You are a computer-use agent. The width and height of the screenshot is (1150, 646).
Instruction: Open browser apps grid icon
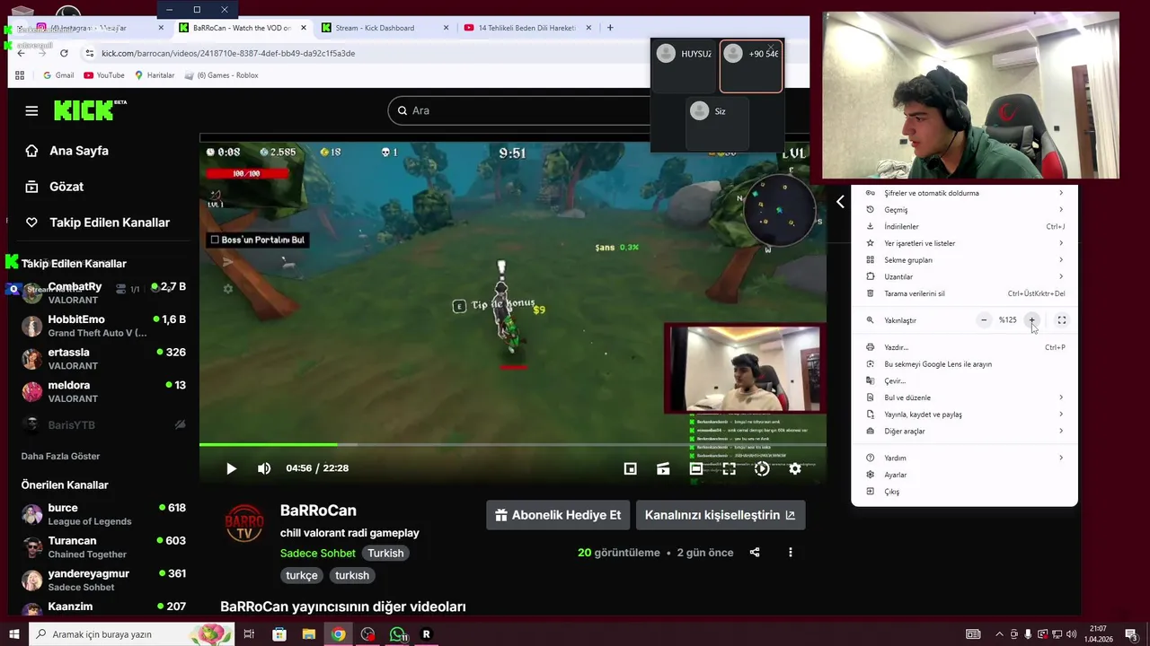click(21, 75)
